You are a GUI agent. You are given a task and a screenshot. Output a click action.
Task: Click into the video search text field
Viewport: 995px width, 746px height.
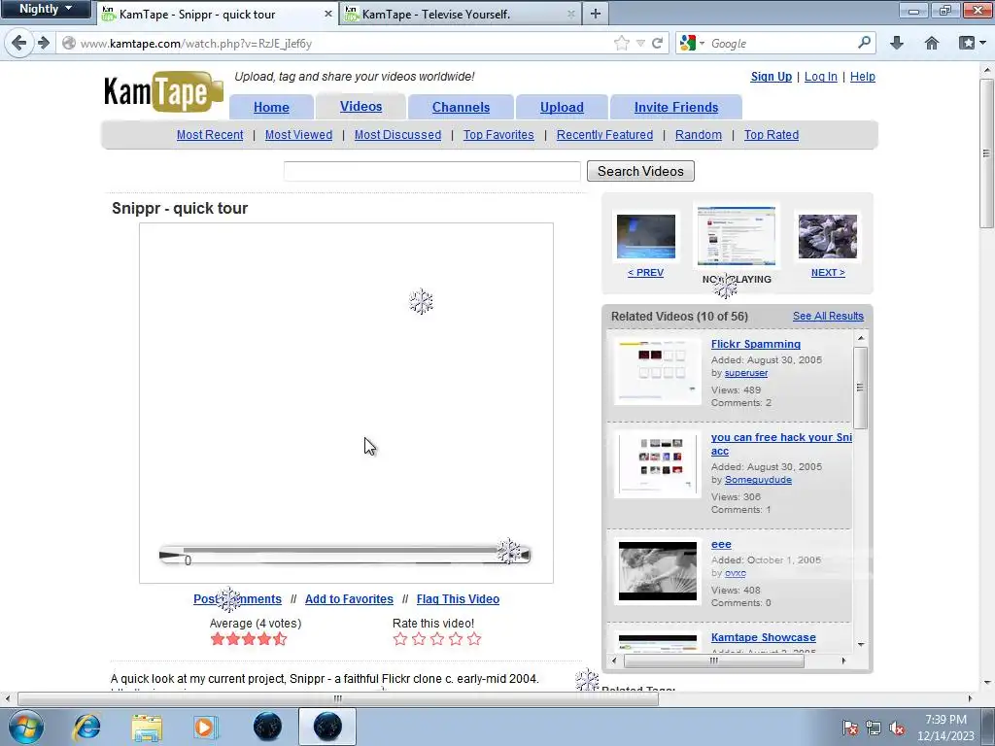(431, 171)
